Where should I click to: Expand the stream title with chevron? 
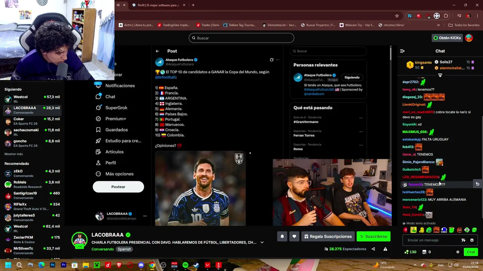262,242
